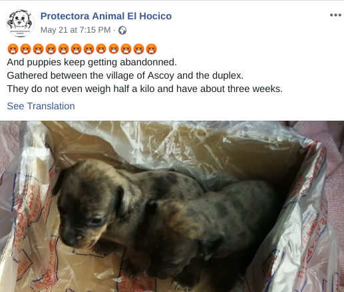The height and width of the screenshot is (292, 344).
Task: Click the 'Gathered between the village of Ascoy' line
Action: 125,75
